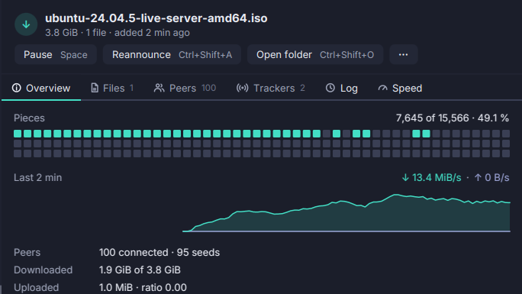522x294 pixels.
Task: Click '1.9 GiB of 3.8 GiB' downloaded value
Action: point(140,270)
